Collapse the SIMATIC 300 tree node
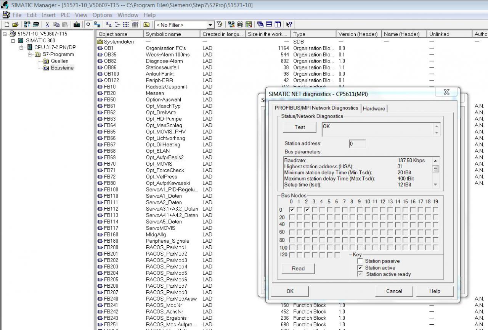Image resolution: width=488 pixels, height=330 pixels. coord(13,40)
